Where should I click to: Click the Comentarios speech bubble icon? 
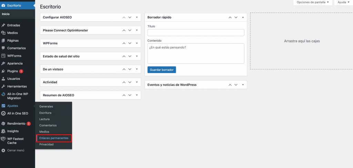click(x=3, y=48)
